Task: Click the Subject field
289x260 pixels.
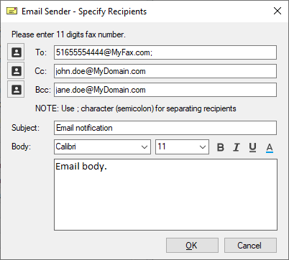Action: 165,128
